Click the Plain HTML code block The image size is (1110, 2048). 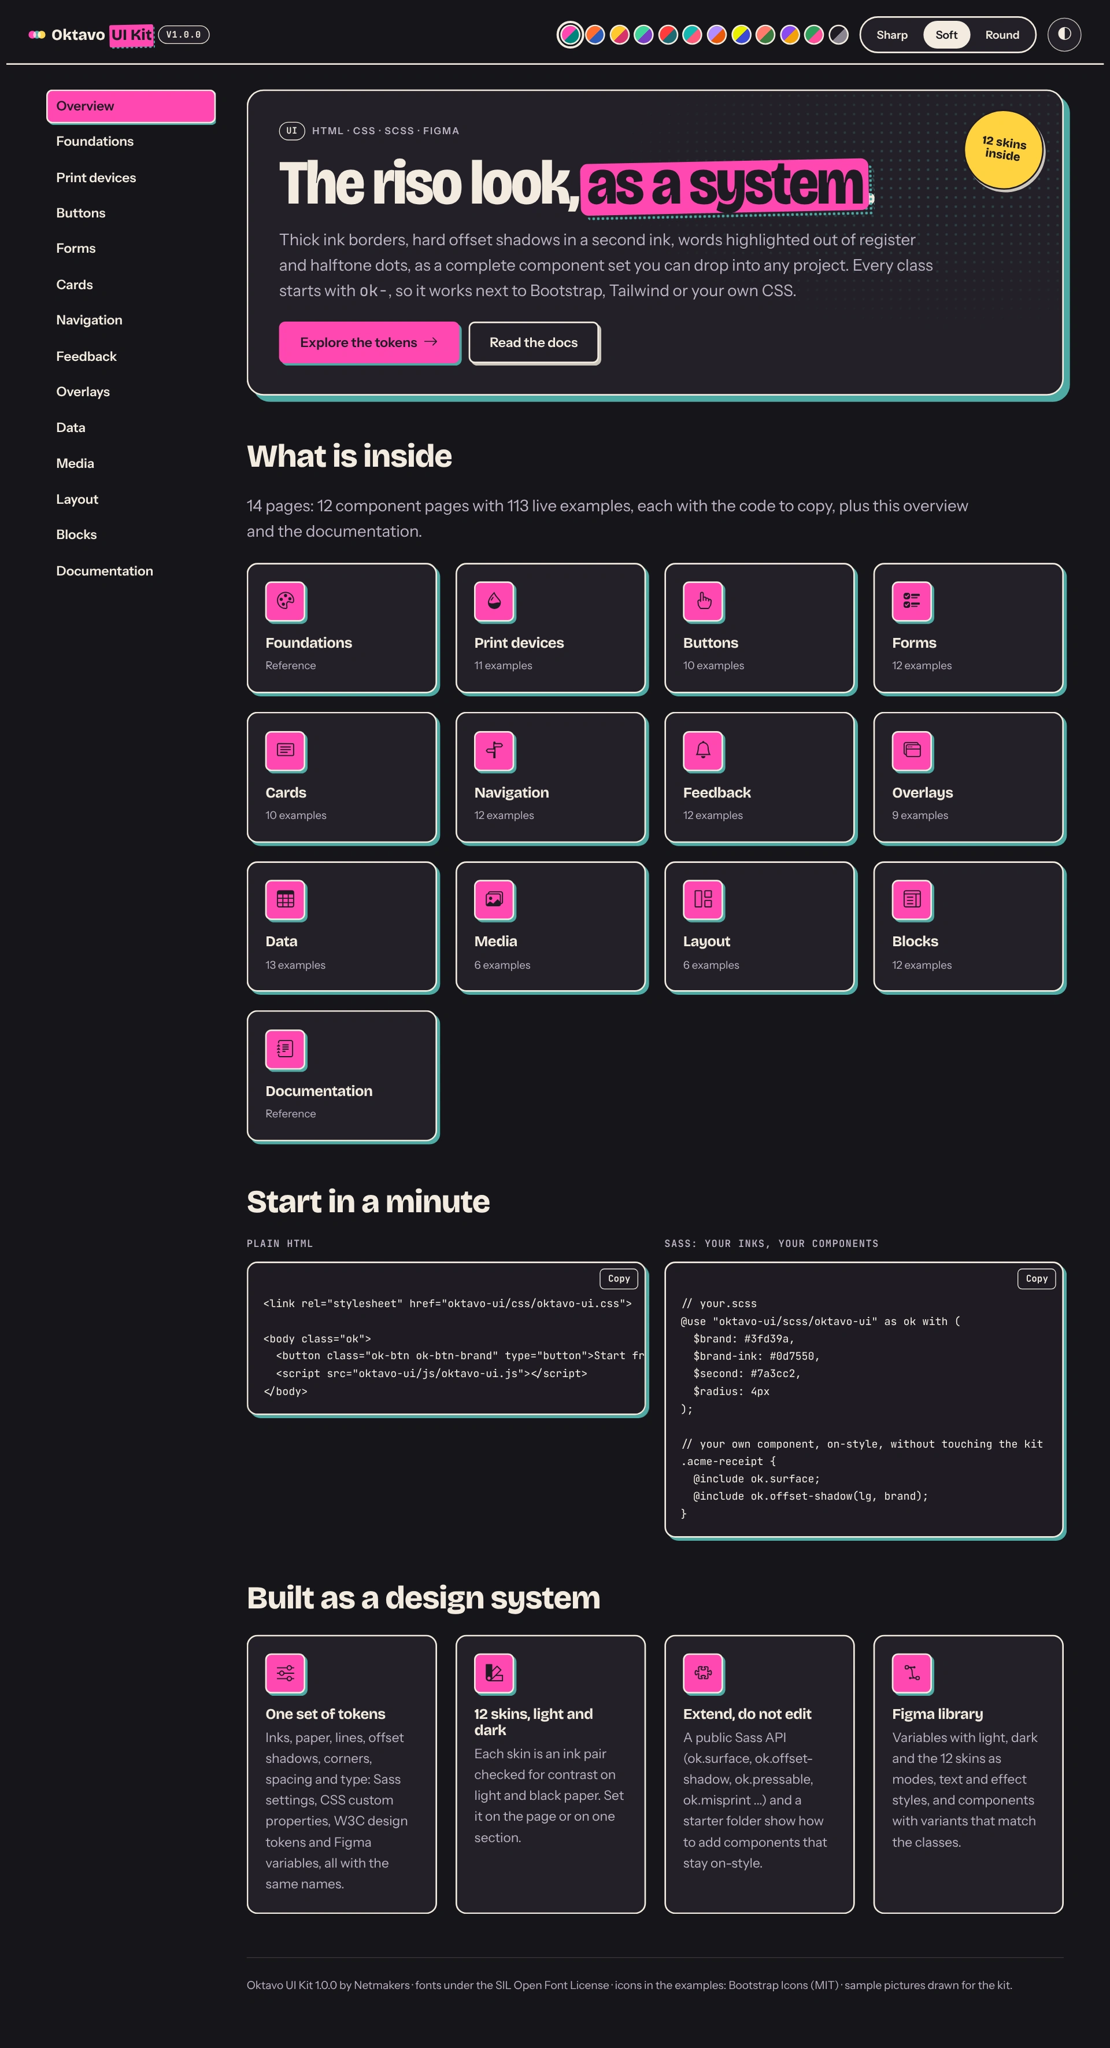point(446,1338)
